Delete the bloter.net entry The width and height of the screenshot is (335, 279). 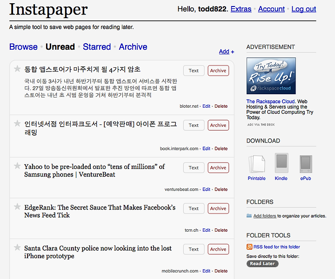[221, 106]
